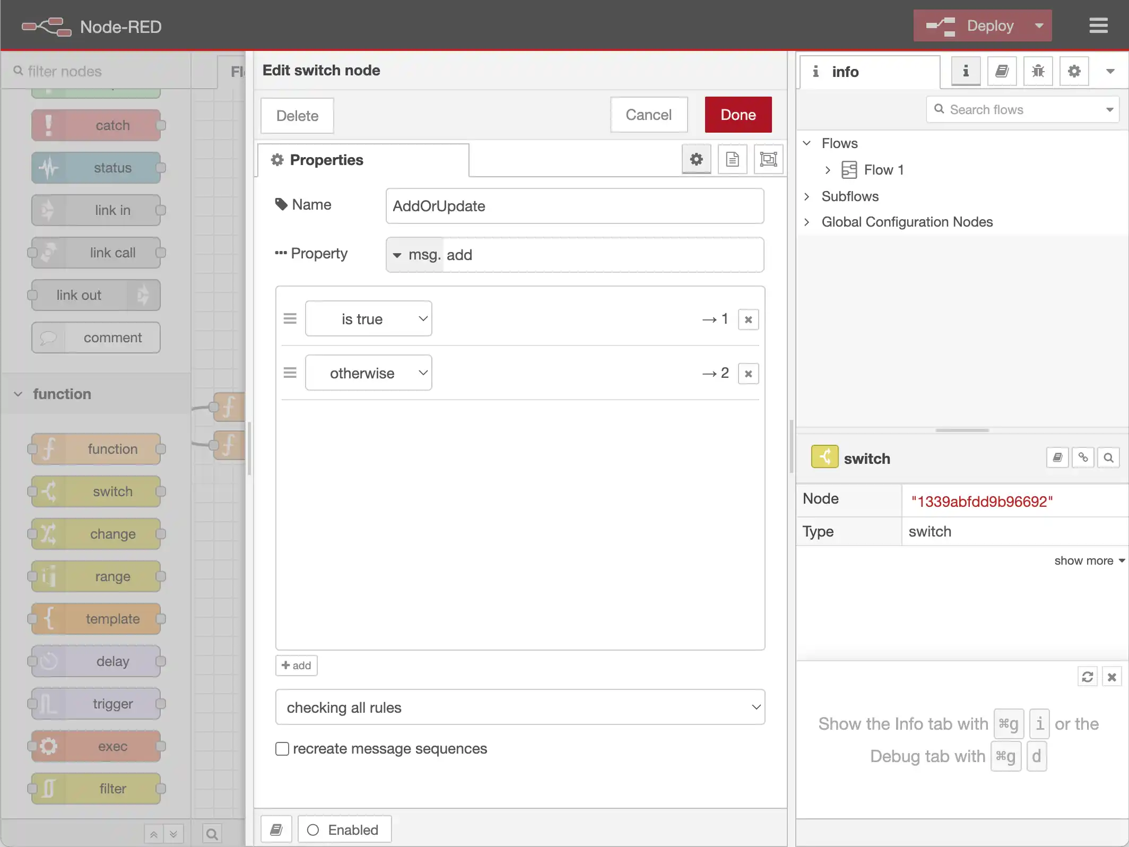This screenshot has width=1129, height=847.
Task: Click the add rule button
Action: point(296,665)
